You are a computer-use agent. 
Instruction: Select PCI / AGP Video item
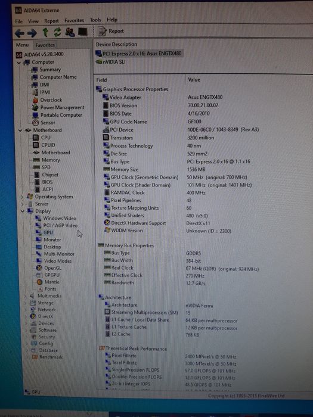pos(57,226)
